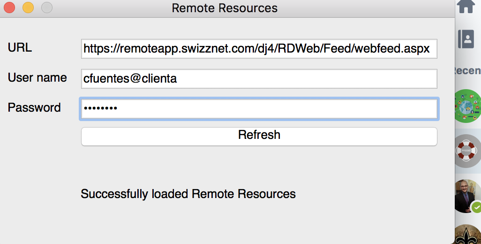
Task: Open the man in suit contact
Action: (x=467, y=196)
